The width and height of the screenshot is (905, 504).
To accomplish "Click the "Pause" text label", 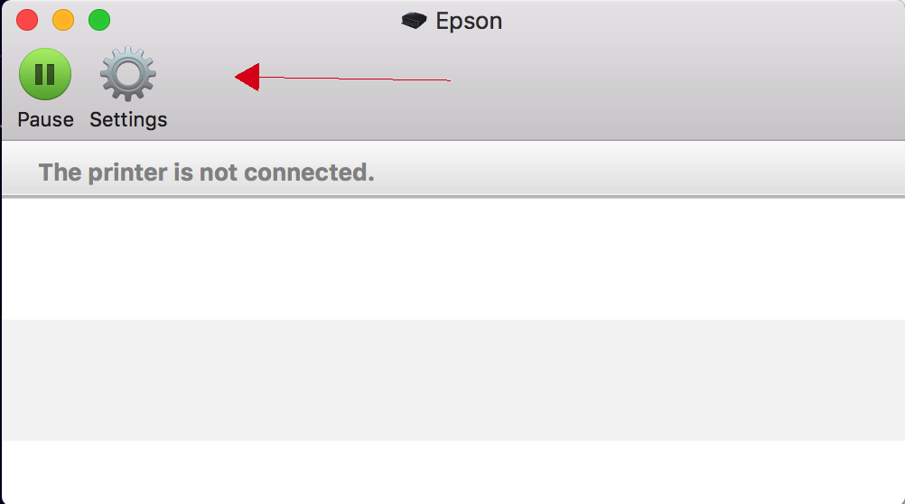I will 45,119.
